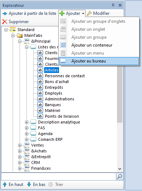Expand the Comarch ERP group
Viewport: 142px width, 191px height.
coord(26,139)
